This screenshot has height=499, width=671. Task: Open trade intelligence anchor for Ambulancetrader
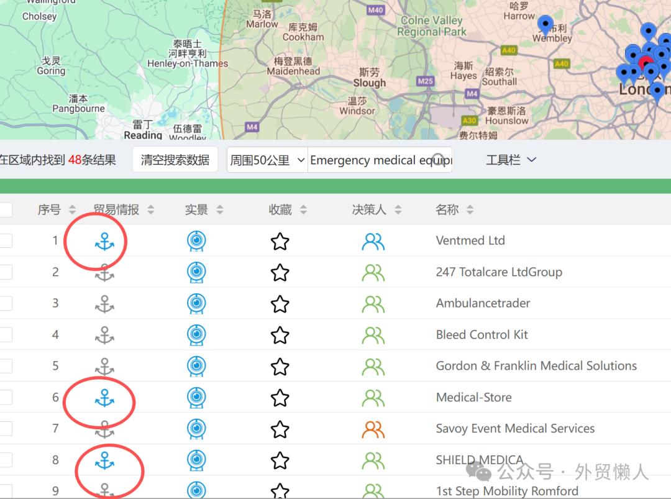point(104,304)
